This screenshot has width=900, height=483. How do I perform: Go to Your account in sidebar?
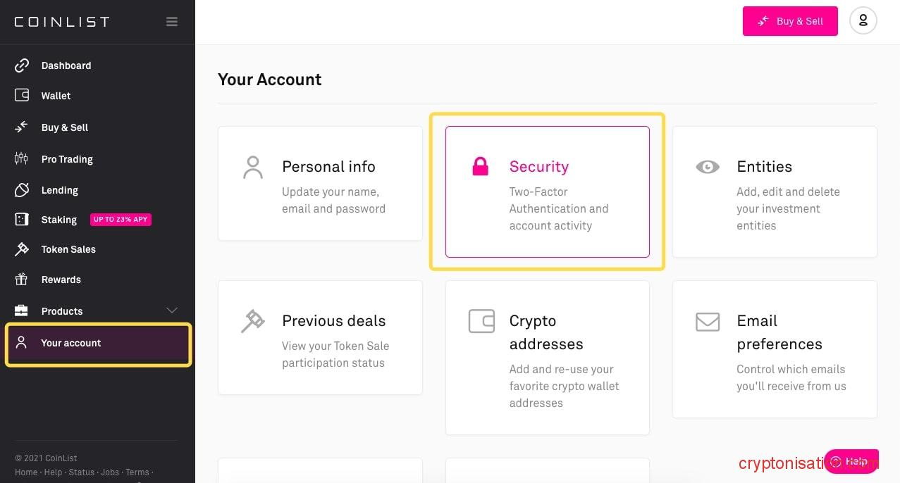click(x=71, y=343)
